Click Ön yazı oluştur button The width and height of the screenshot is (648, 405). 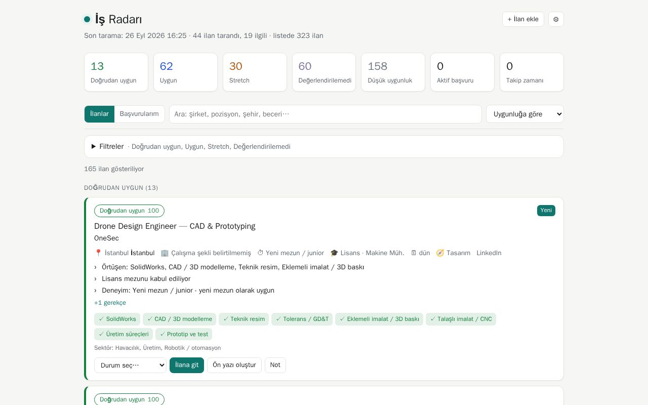(x=234, y=365)
